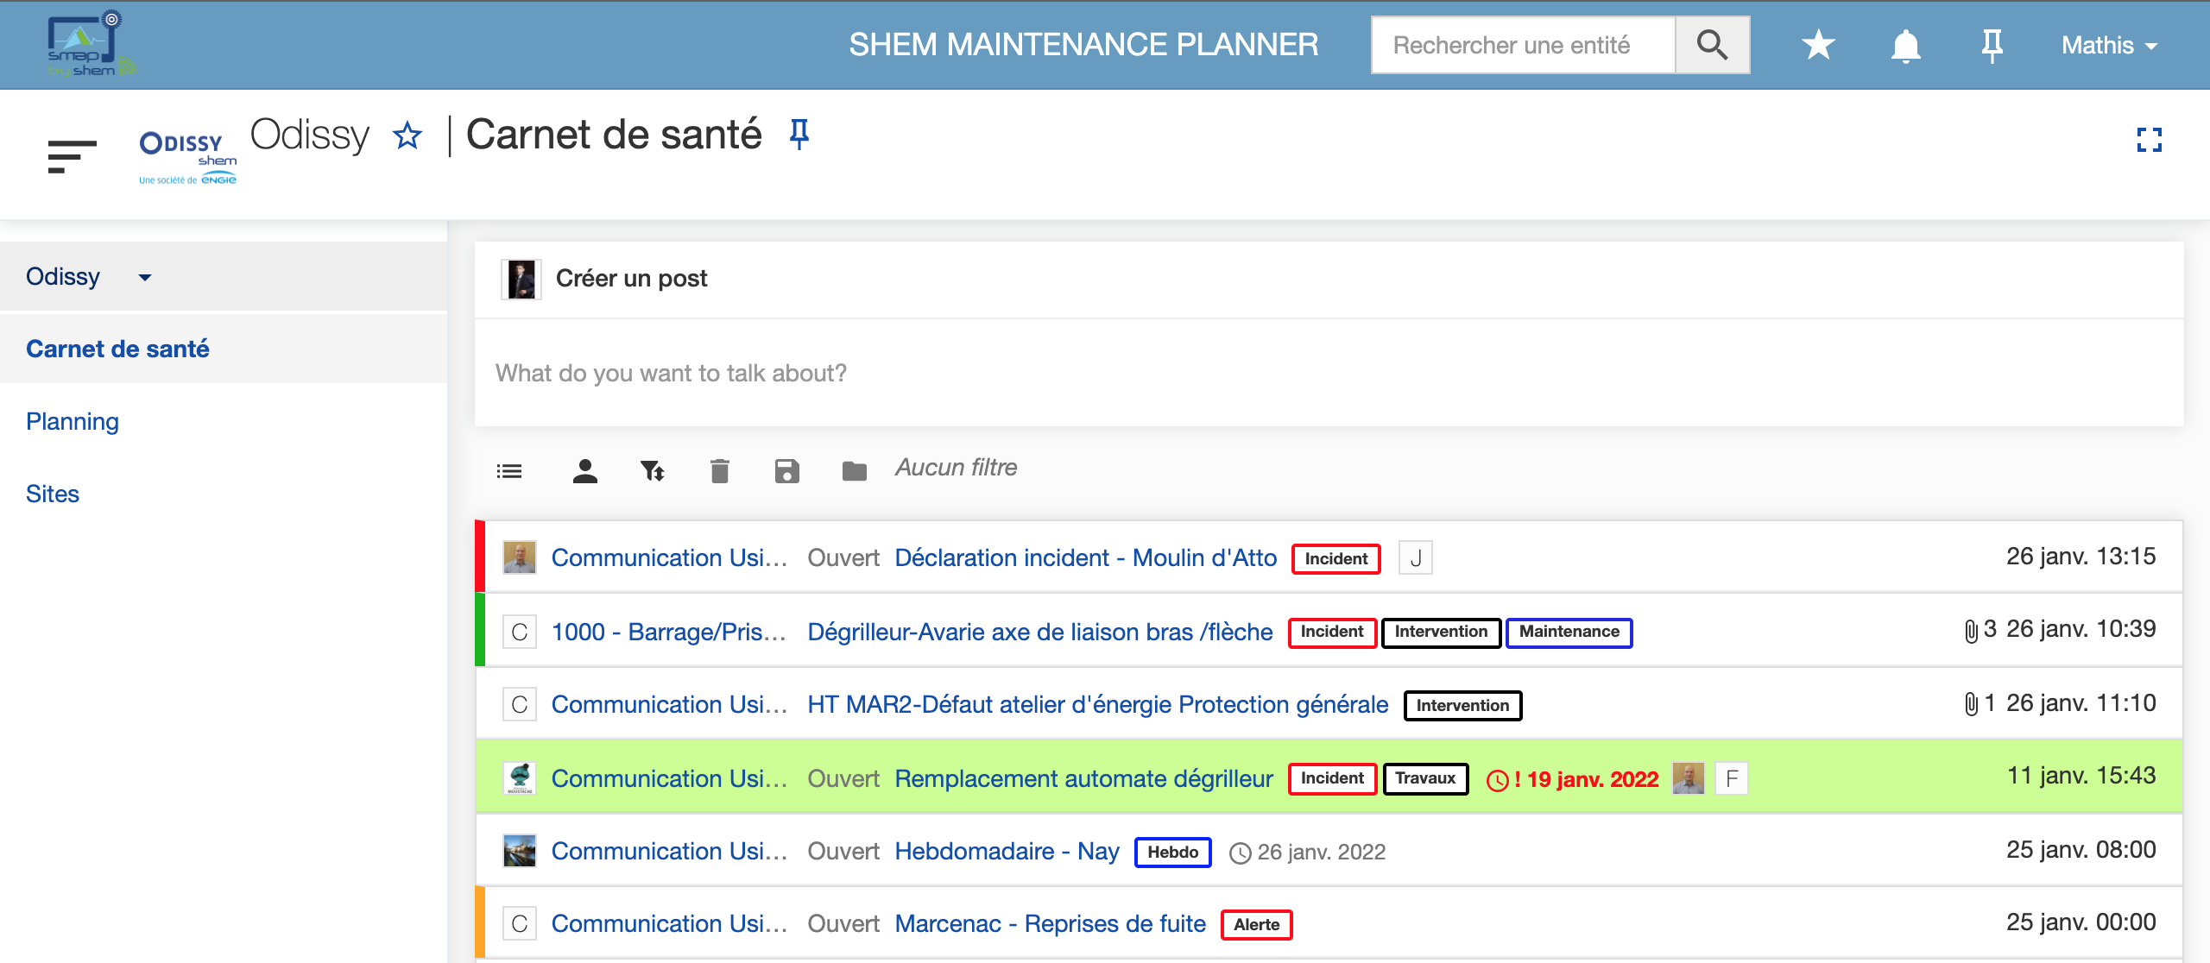Open the Sites section in the sidebar

53,494
